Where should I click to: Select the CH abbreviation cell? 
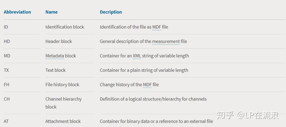[x=7, y=99]
